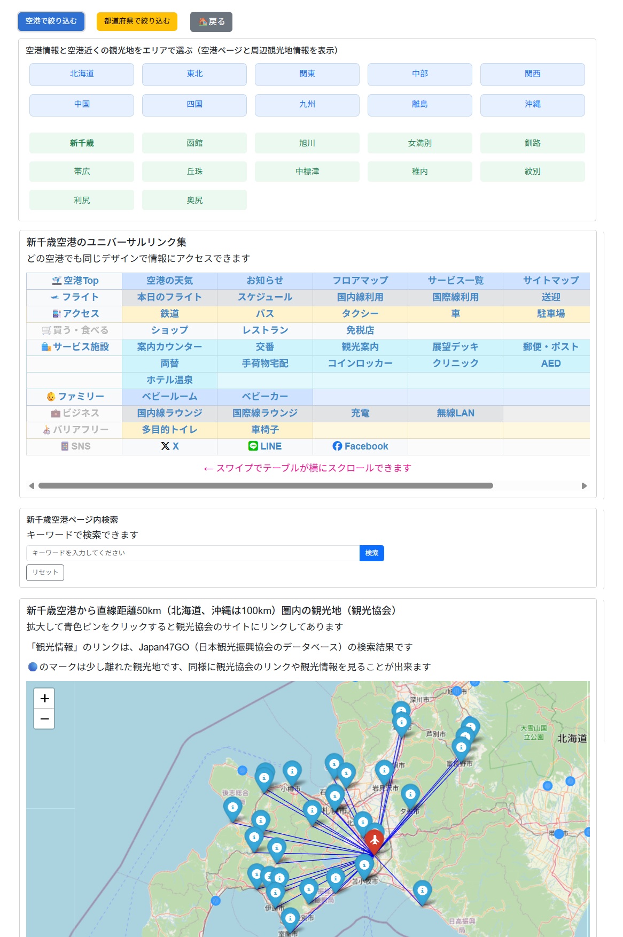Click the blue 検索 button
Viewport: 623px width, 937px height.
[372, 553]
